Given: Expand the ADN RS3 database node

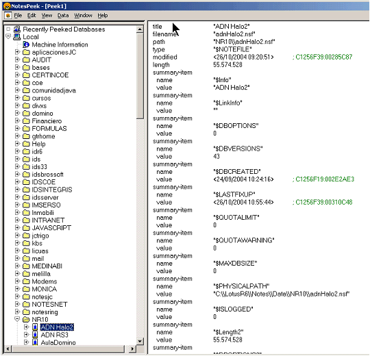Looking at the screenshot, I should (26, 335).
